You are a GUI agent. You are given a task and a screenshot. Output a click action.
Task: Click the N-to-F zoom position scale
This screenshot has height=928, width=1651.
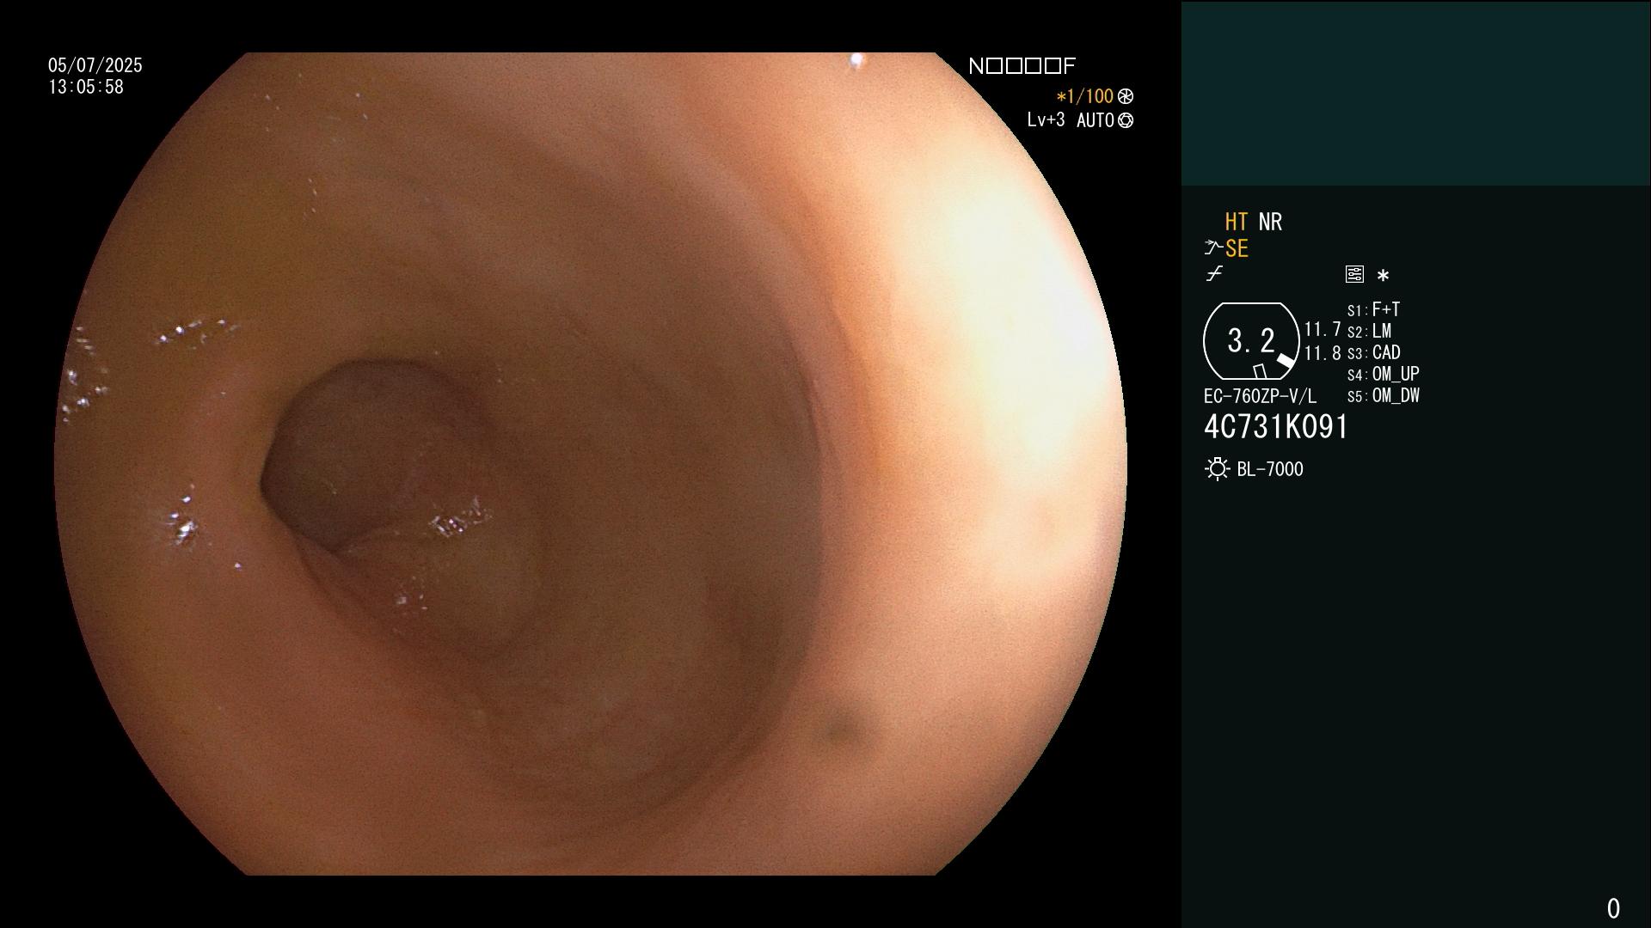[x=1022, y=66]
